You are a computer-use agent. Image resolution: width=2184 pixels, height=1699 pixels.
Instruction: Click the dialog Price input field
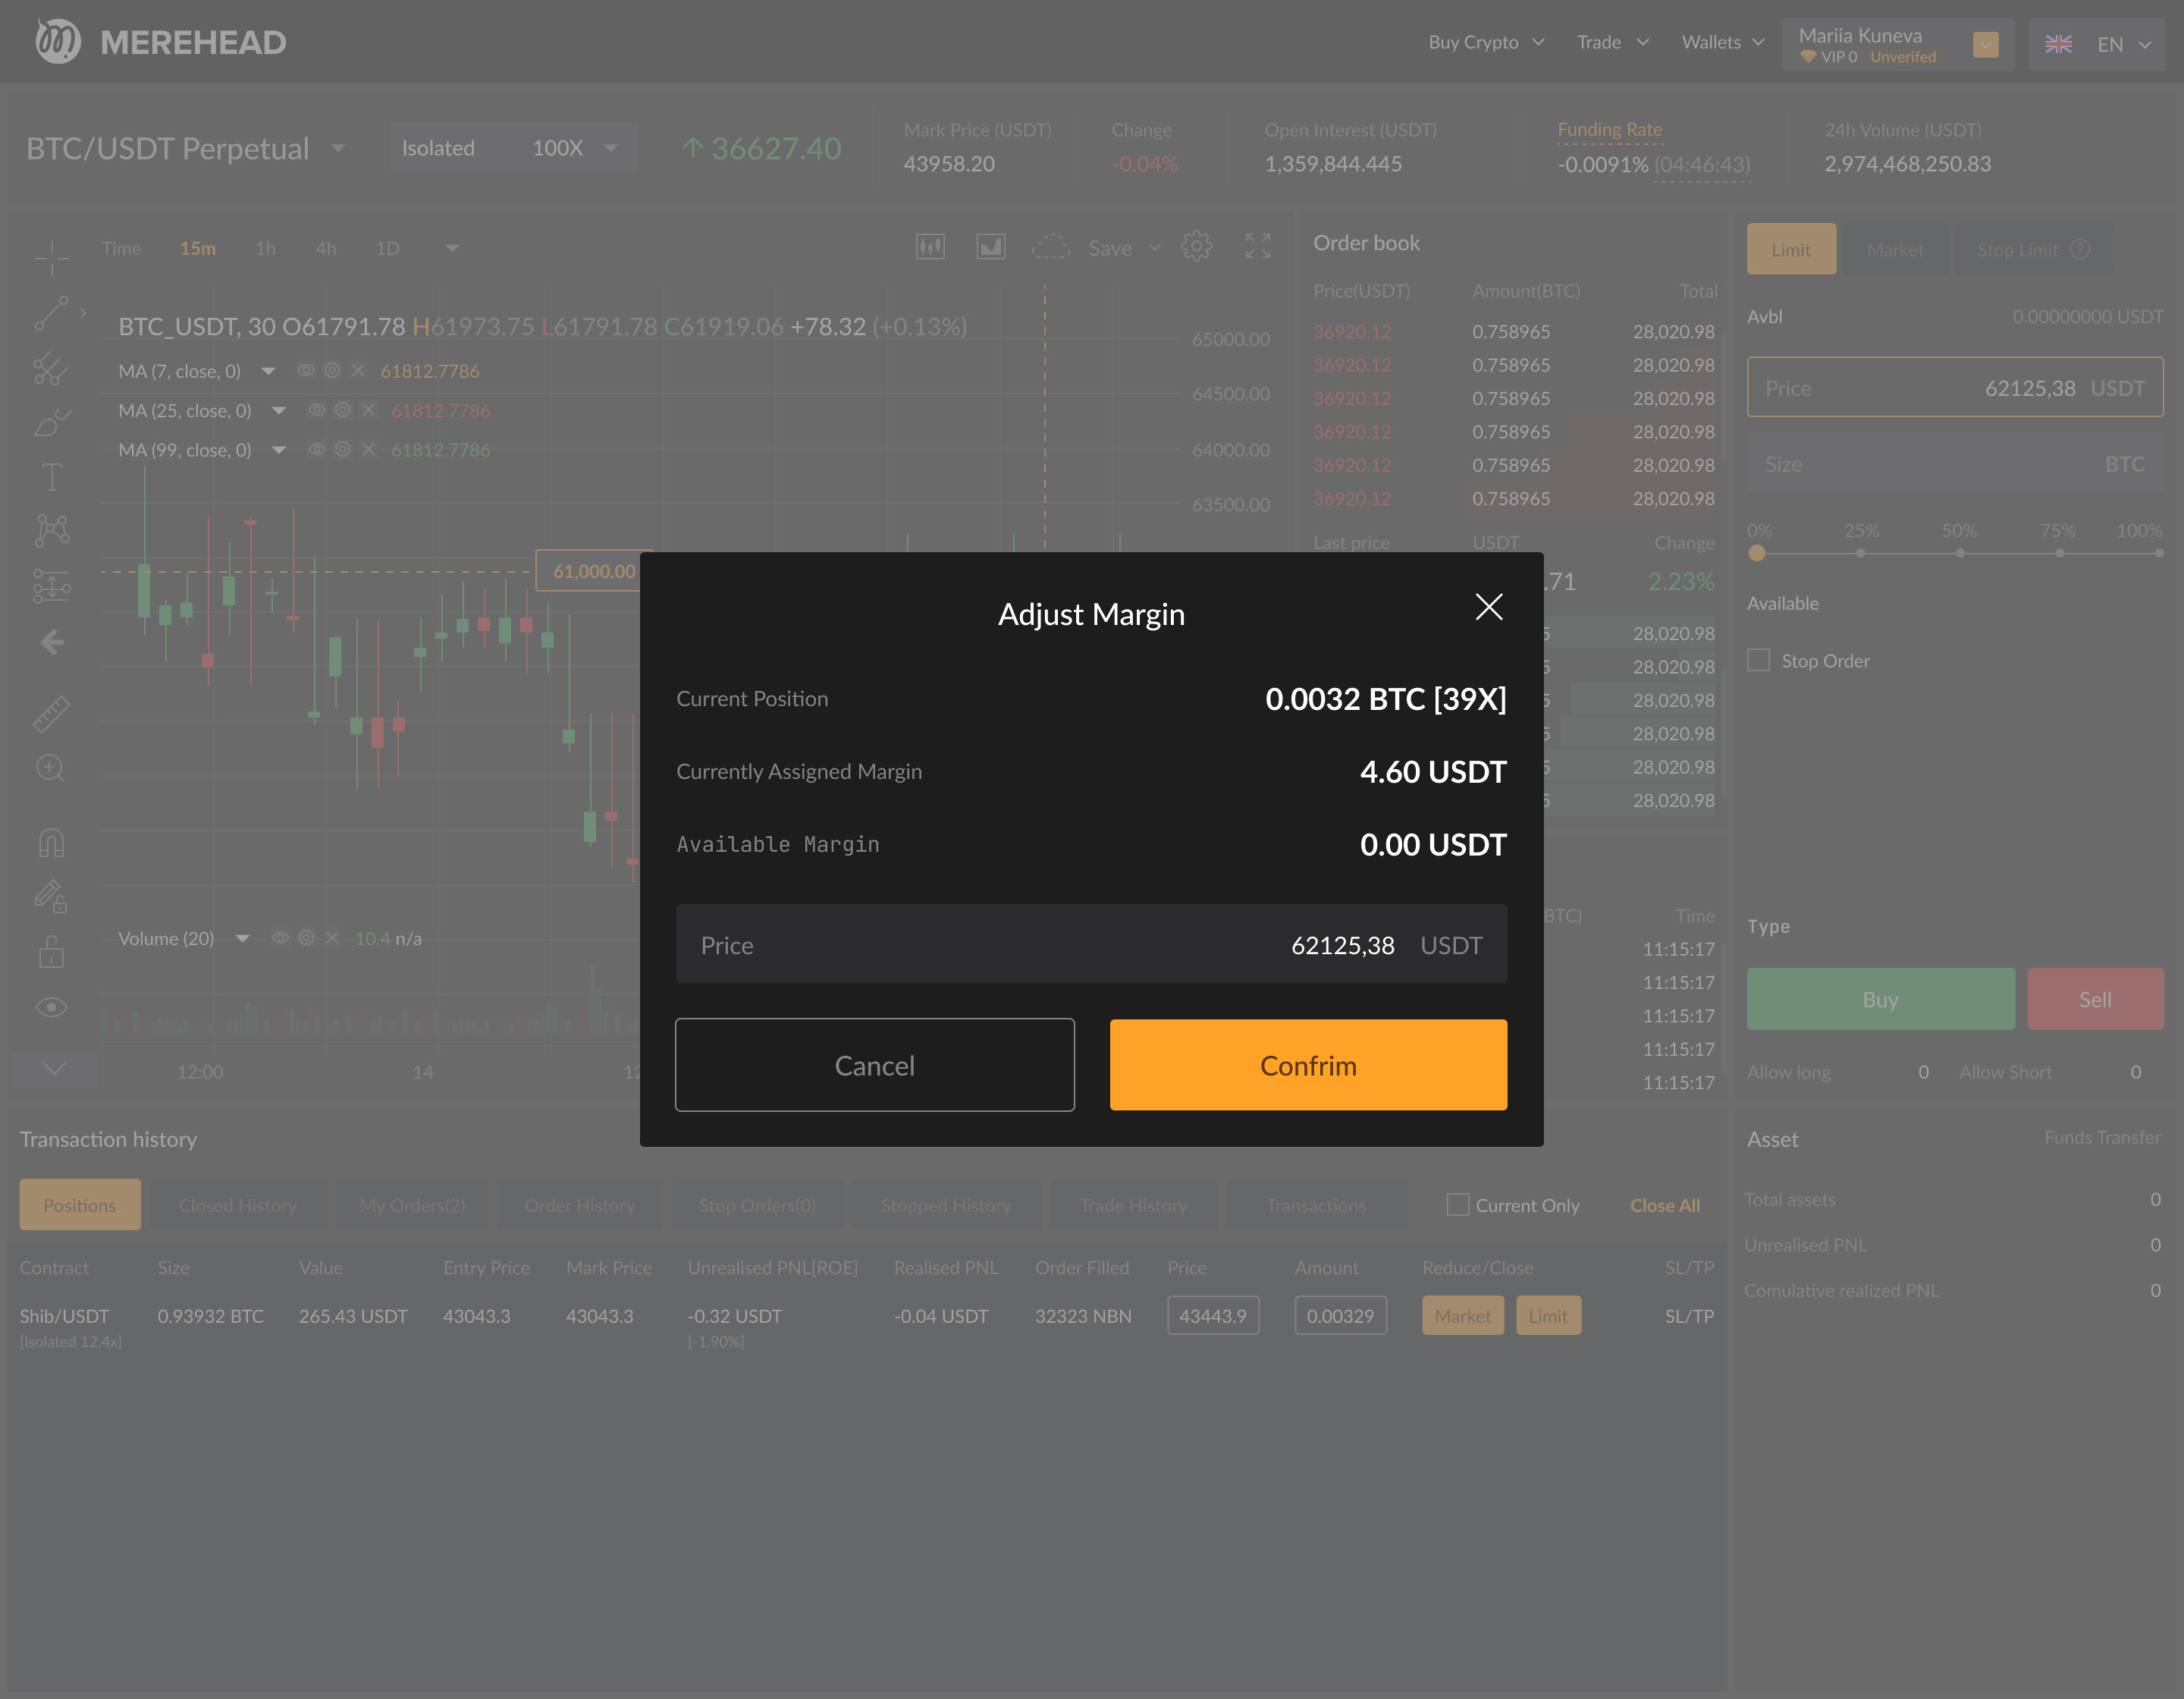click(x=1091, y=944)
